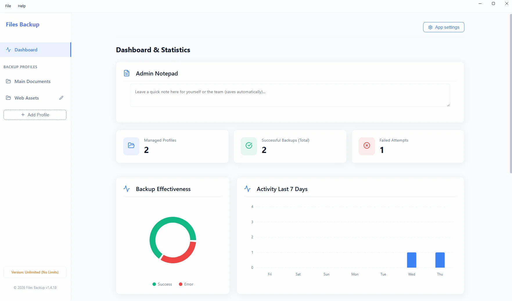This screenshot has height=301, width=512.
Task: Toggle the Success legend item
Action: (x=162, y=284)
